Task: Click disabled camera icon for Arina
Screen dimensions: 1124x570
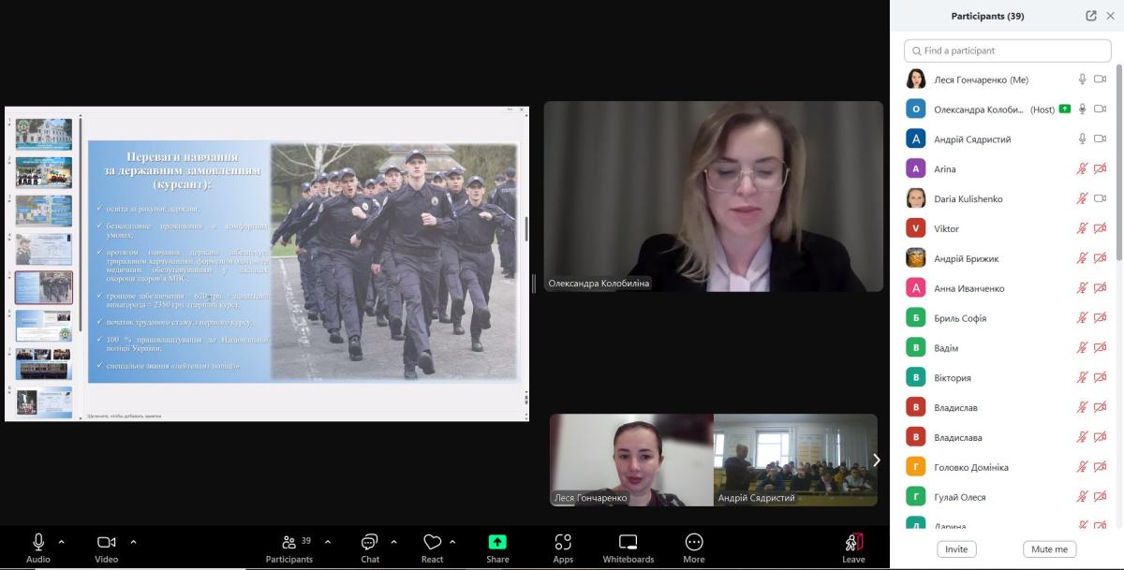Action: click(1101, 168)
